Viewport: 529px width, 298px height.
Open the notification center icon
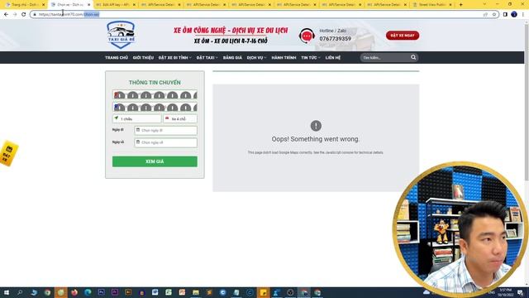click(521, 292)
